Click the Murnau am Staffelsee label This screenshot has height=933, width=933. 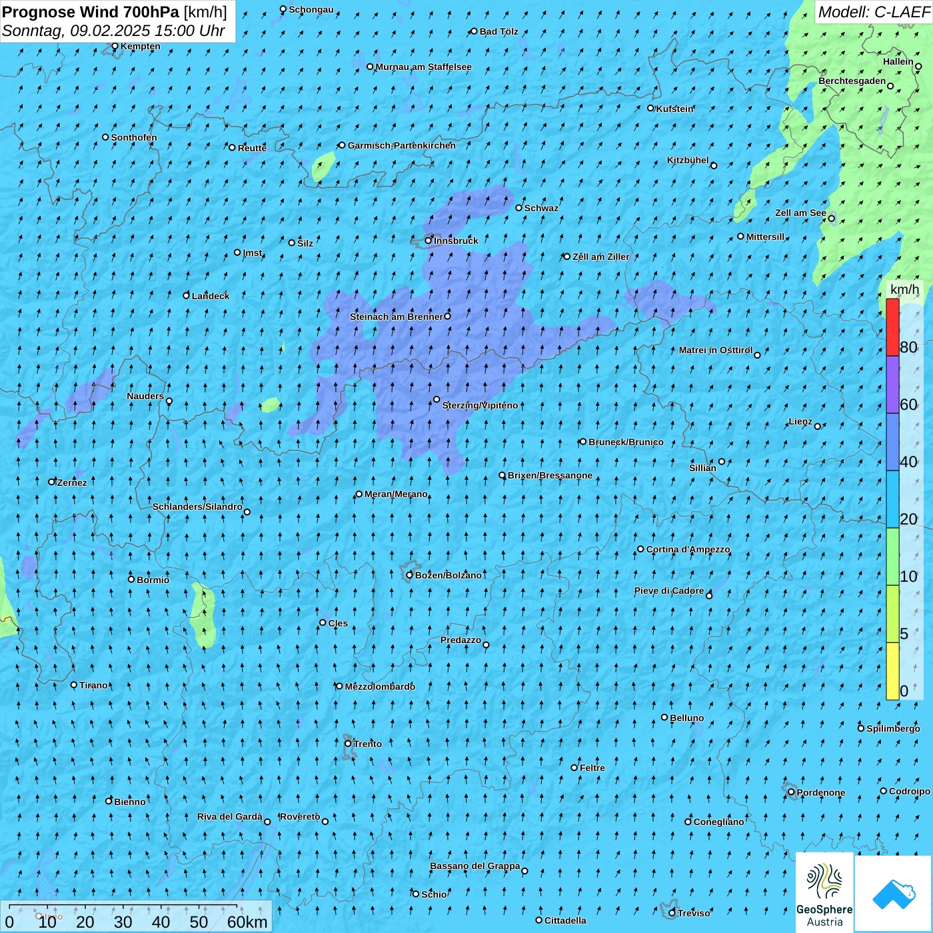[x=423, y=67]
